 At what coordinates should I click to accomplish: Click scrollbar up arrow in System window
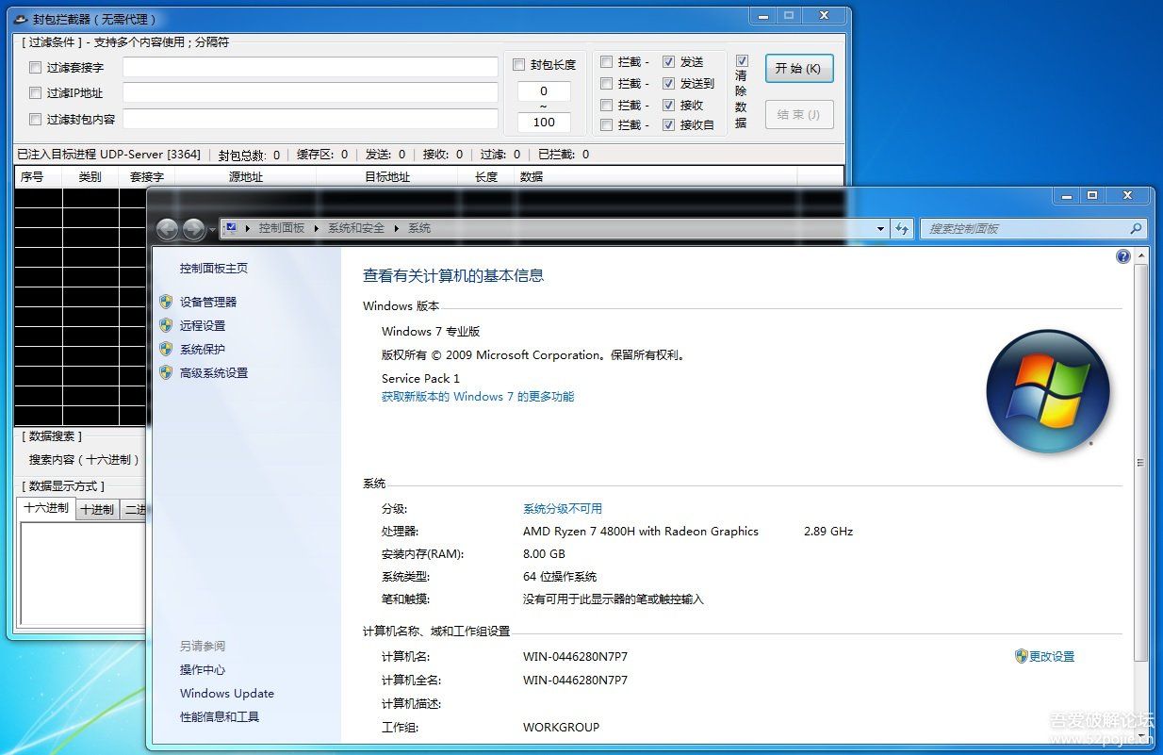[x=1141, y=255]
